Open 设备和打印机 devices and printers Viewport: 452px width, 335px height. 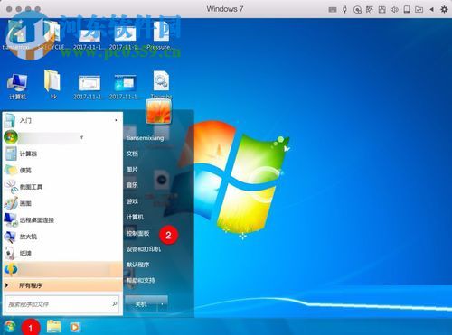[x=144, y=249]
